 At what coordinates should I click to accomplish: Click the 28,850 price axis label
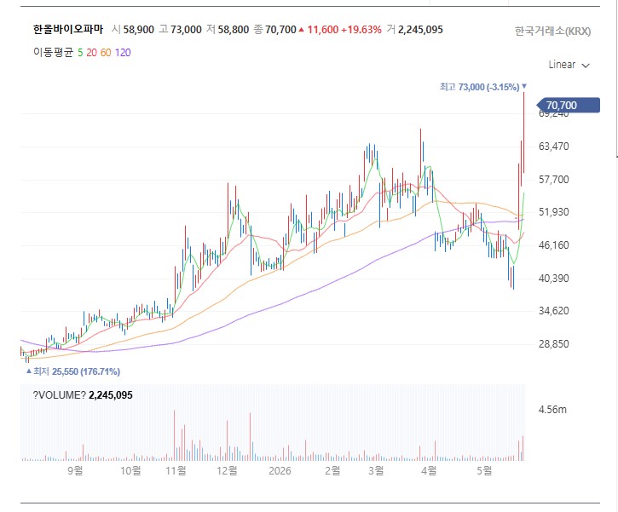click(x=554, y=344)
